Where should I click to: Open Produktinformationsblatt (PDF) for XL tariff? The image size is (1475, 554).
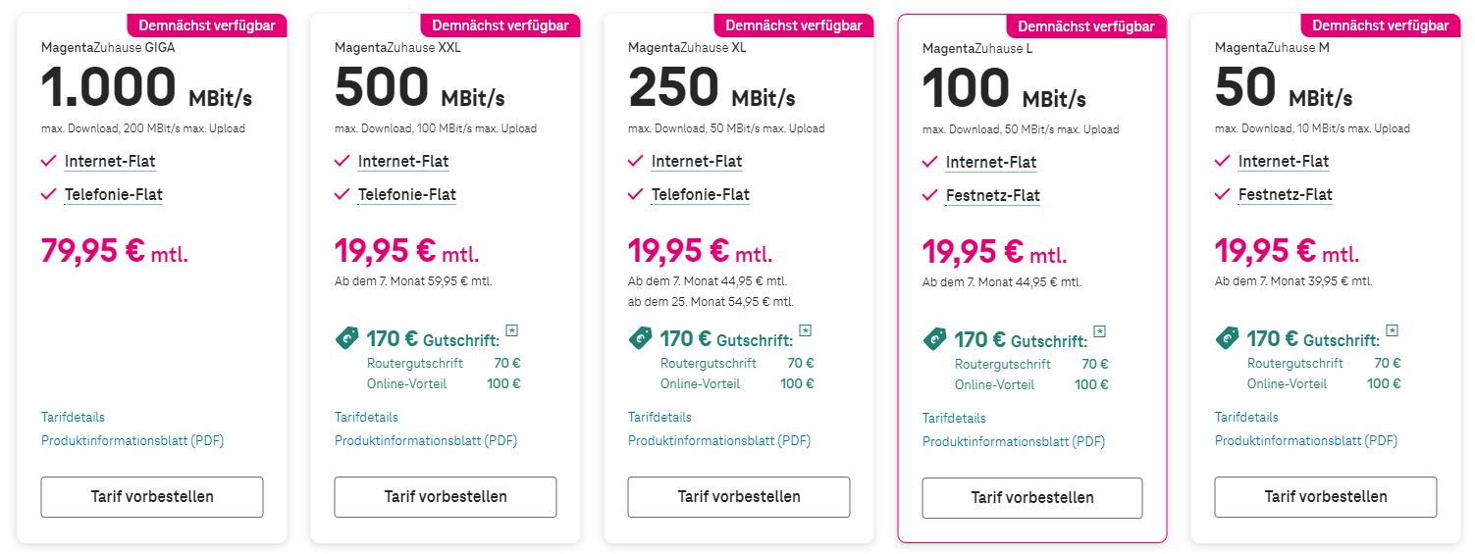tap(719, 441)
